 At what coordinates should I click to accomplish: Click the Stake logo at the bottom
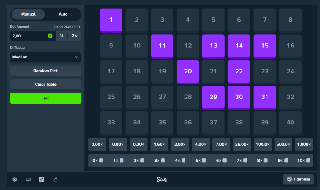pyautogui.click(x=163, y=179)
